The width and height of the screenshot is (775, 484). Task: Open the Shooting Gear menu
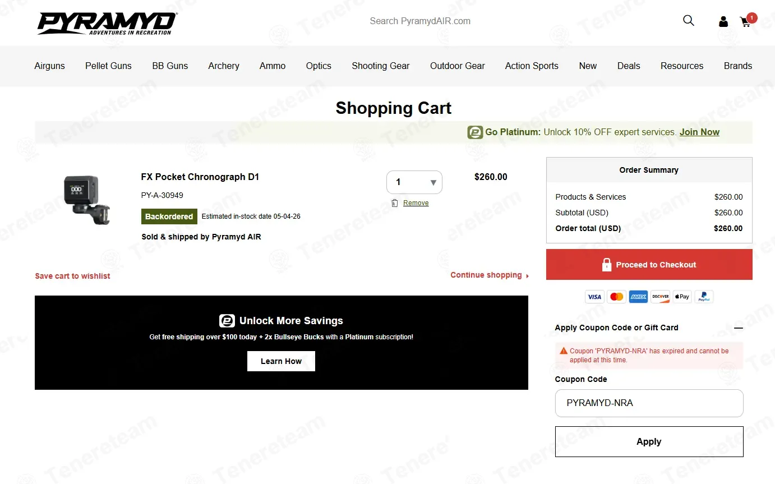coord(381,66)
